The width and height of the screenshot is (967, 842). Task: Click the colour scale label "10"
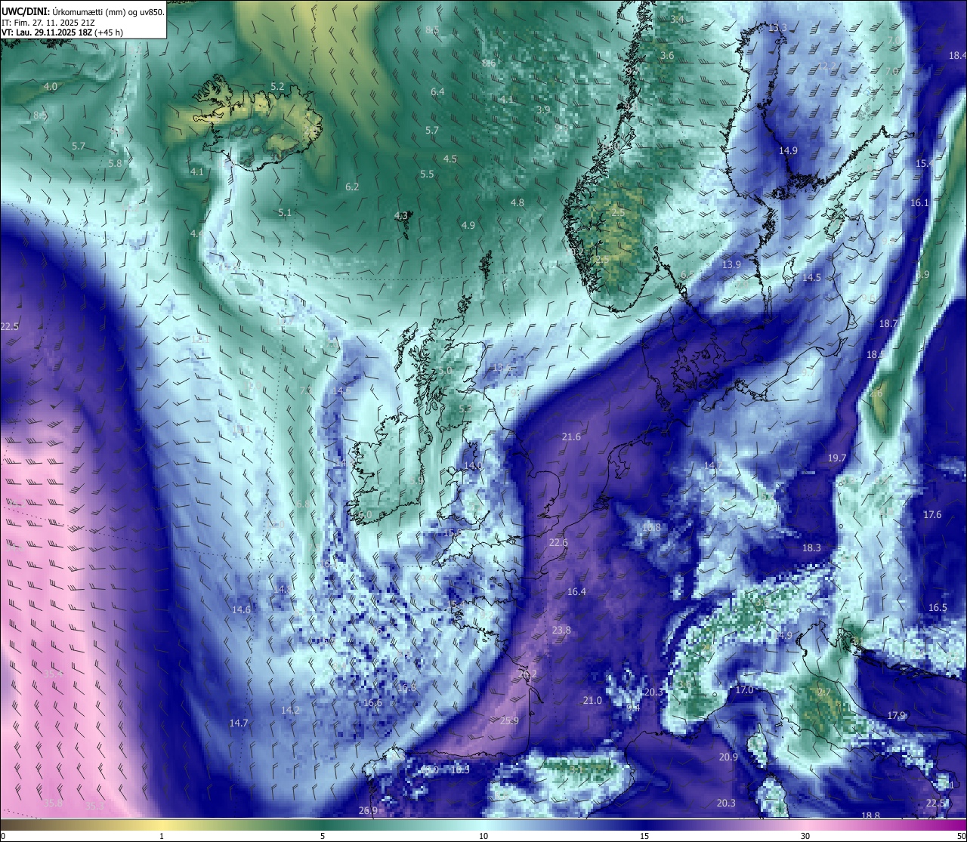483,836
